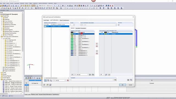Image resolution: width=176 pixels, height=99 pixels.
Task: Click the undo icon in main toolbar
Action: click(x=16, y=5)
